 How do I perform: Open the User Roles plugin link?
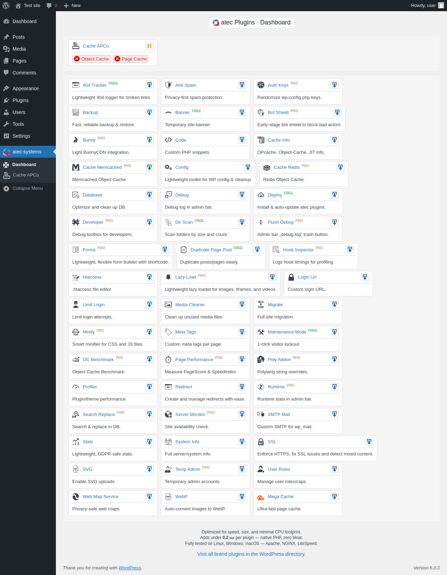coord(279,469)
